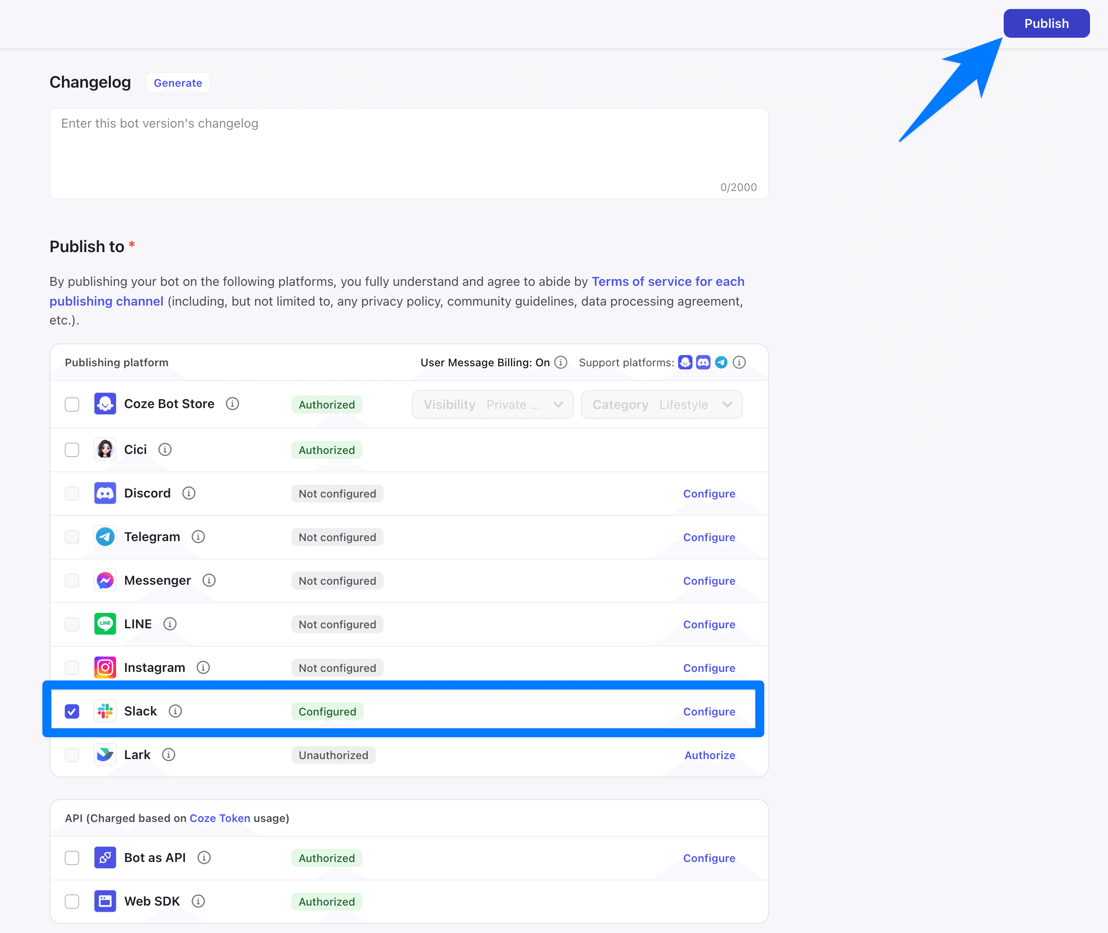The width and height of the screenshot is (1108, 933).
Task: Open Configure link for Discord
Action: pos(709,493)
